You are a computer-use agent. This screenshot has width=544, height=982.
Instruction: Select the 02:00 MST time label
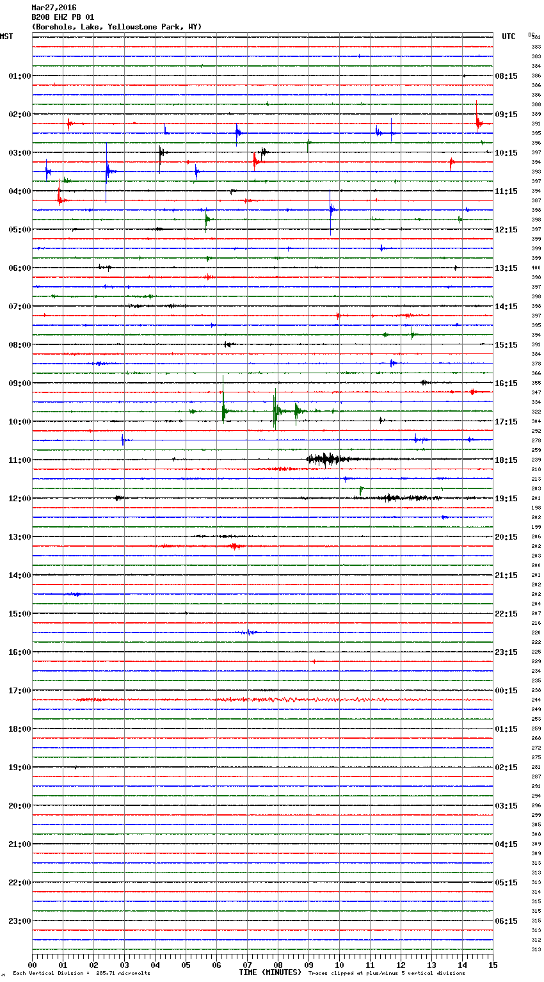[19, 115]
